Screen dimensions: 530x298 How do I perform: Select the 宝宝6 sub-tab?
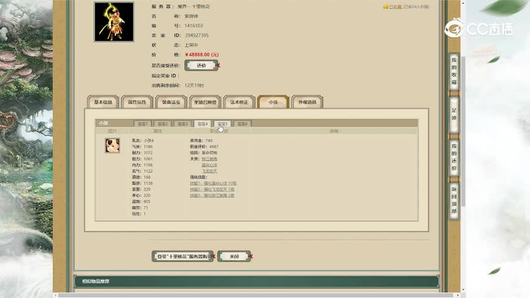(243, 124)
